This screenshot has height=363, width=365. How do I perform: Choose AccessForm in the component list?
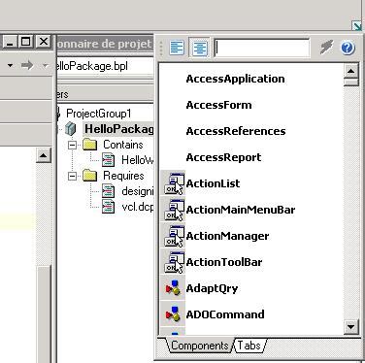[218, 105]
